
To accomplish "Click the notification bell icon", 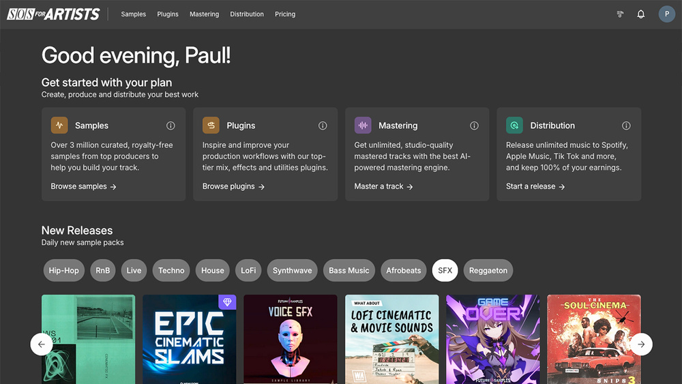I will pos(640,14).
